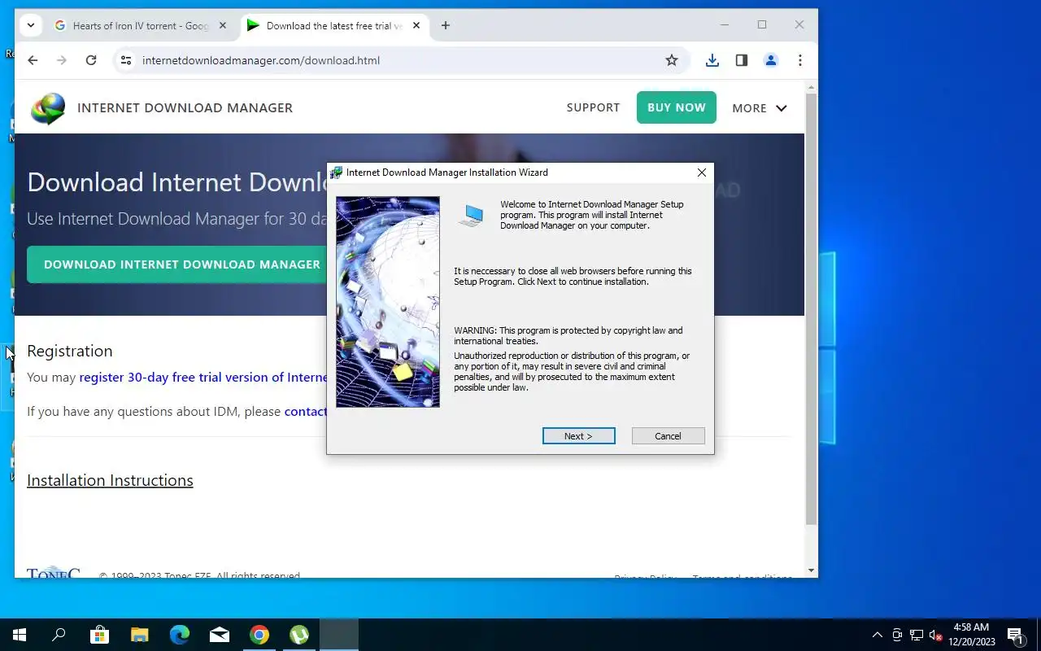Click the IDM installer taskbar item
This screenshot has width=1041, height=651.
[x=339, y=635]
